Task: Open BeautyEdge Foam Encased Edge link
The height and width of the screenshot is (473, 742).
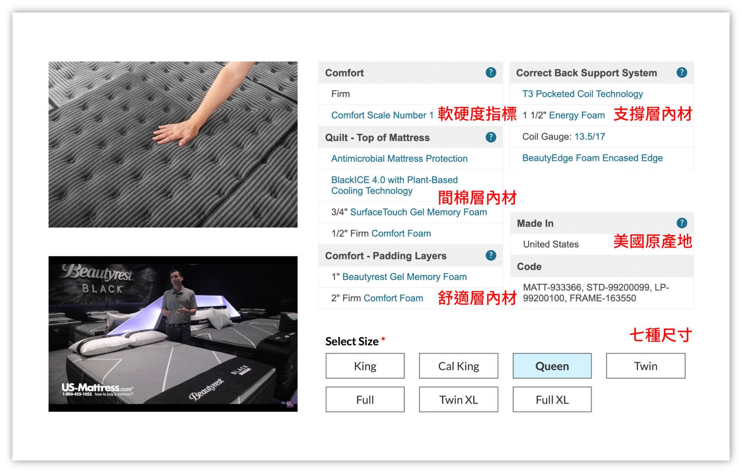Action: point(592,158)
